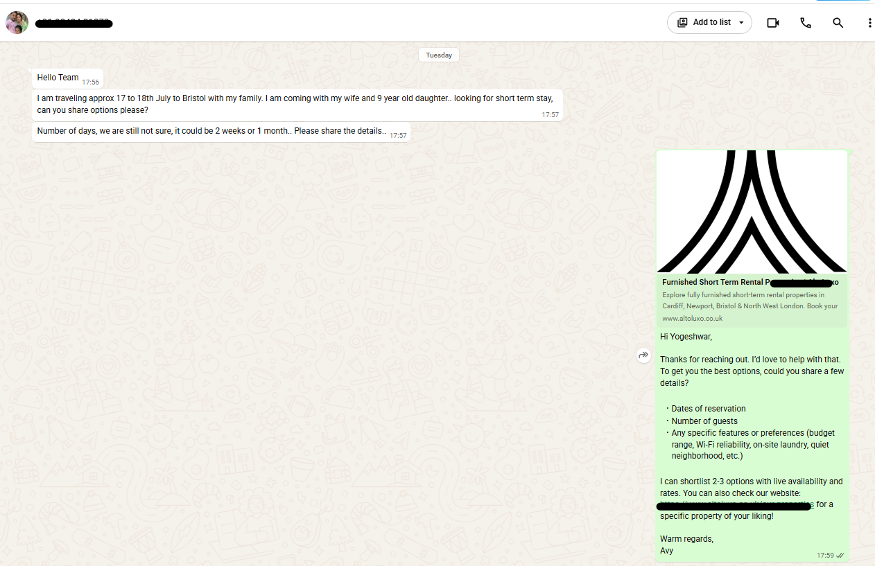The height and width of the screenshot is (566, 875).
Task: Expand the Add to list dropdown arrow
Action: [741, 23]
